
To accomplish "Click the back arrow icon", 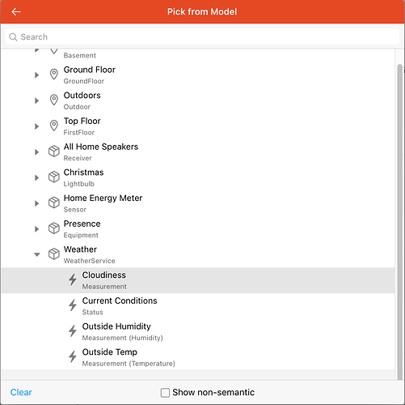I will pyautogui.click(x=16, y=11).
